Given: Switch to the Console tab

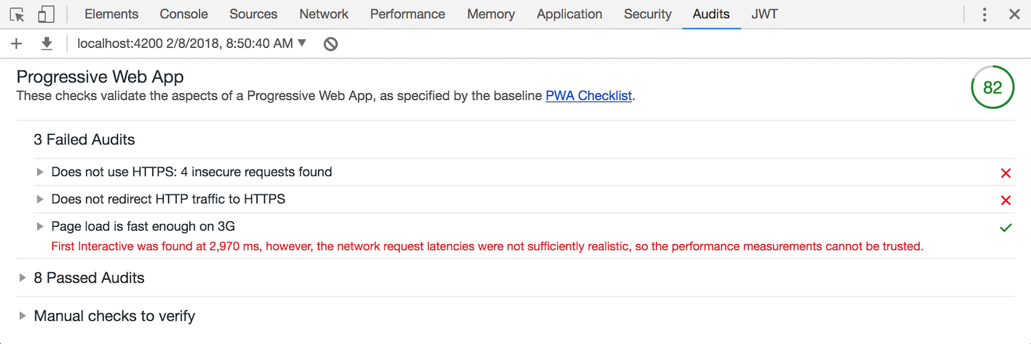Looking at the screenshot, I should pos(184,14).
